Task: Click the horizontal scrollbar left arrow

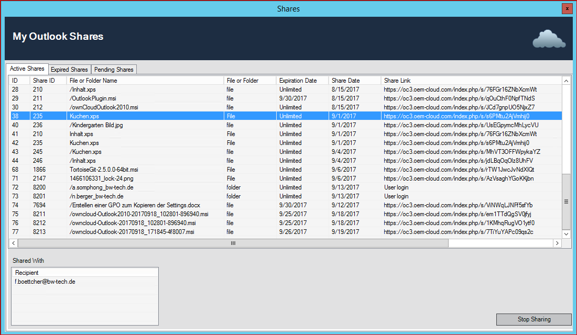Action: [14, 243]
